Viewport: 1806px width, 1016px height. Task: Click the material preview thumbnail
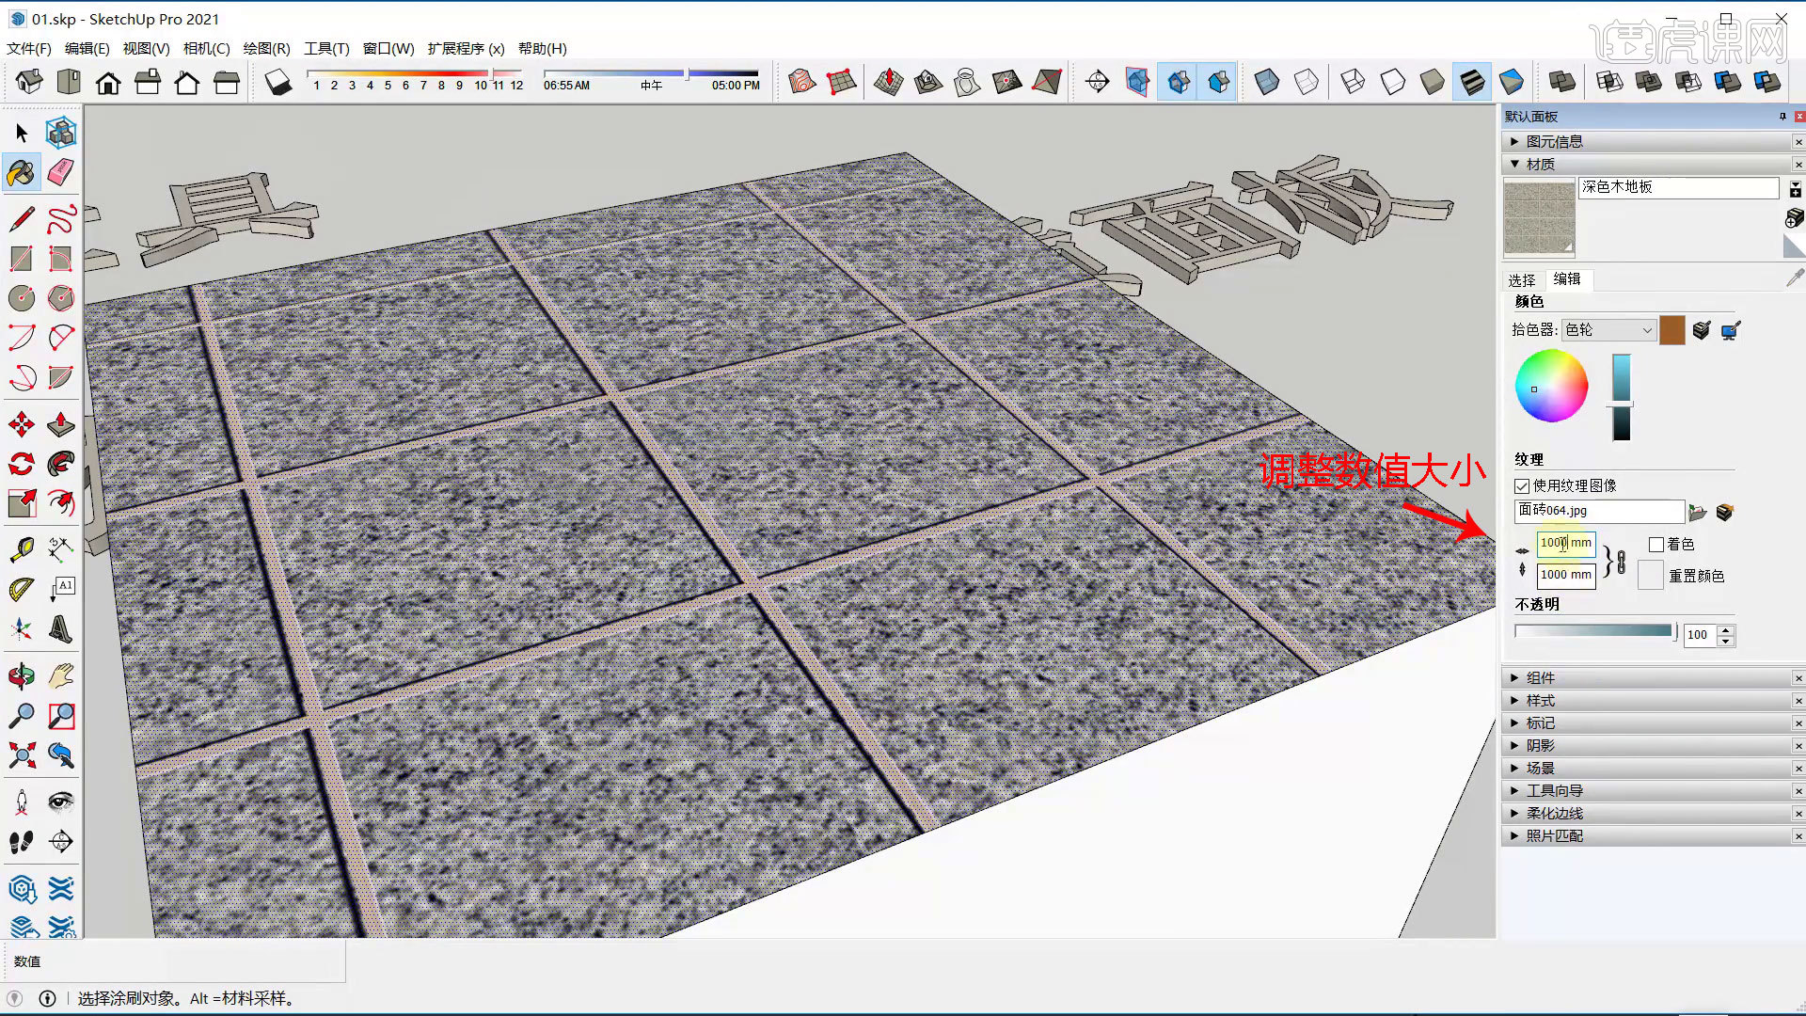pyautogui.click(x=1539, y=218)
